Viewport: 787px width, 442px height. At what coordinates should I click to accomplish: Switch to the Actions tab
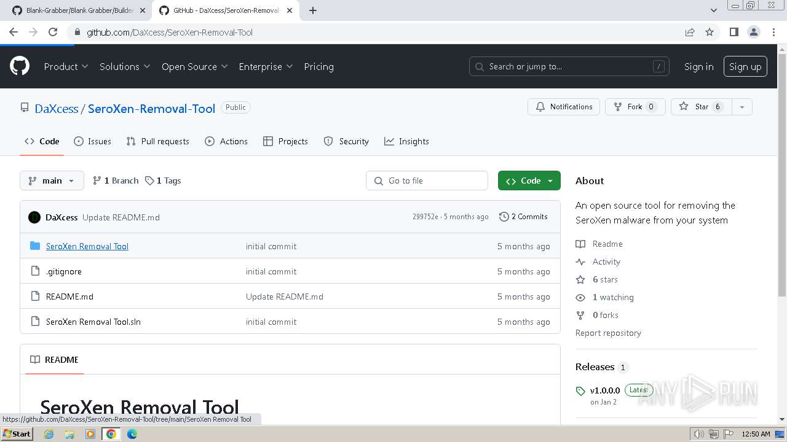[226, 141]
